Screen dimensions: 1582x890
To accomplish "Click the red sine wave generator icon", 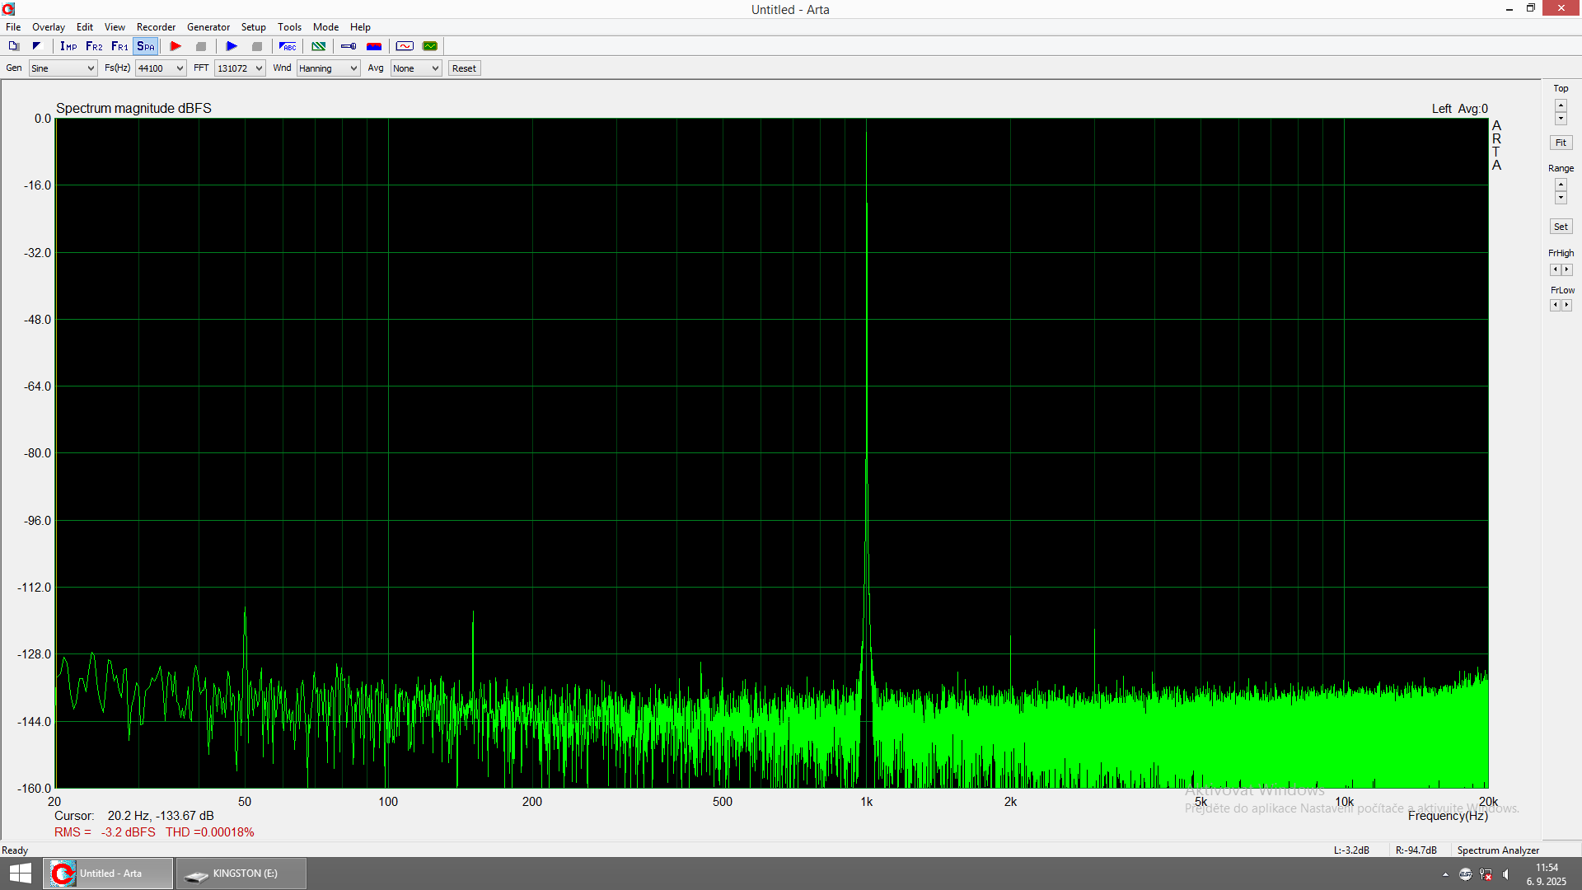I will coord(405,46).
